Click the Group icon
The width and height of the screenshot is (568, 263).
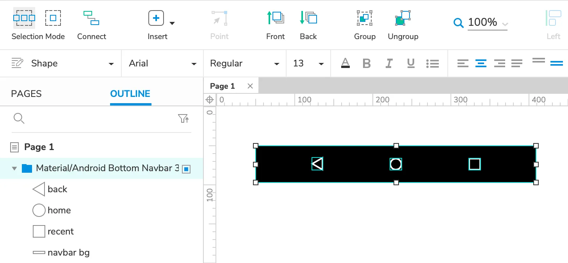pyautogui.click(x=365, y=18)
